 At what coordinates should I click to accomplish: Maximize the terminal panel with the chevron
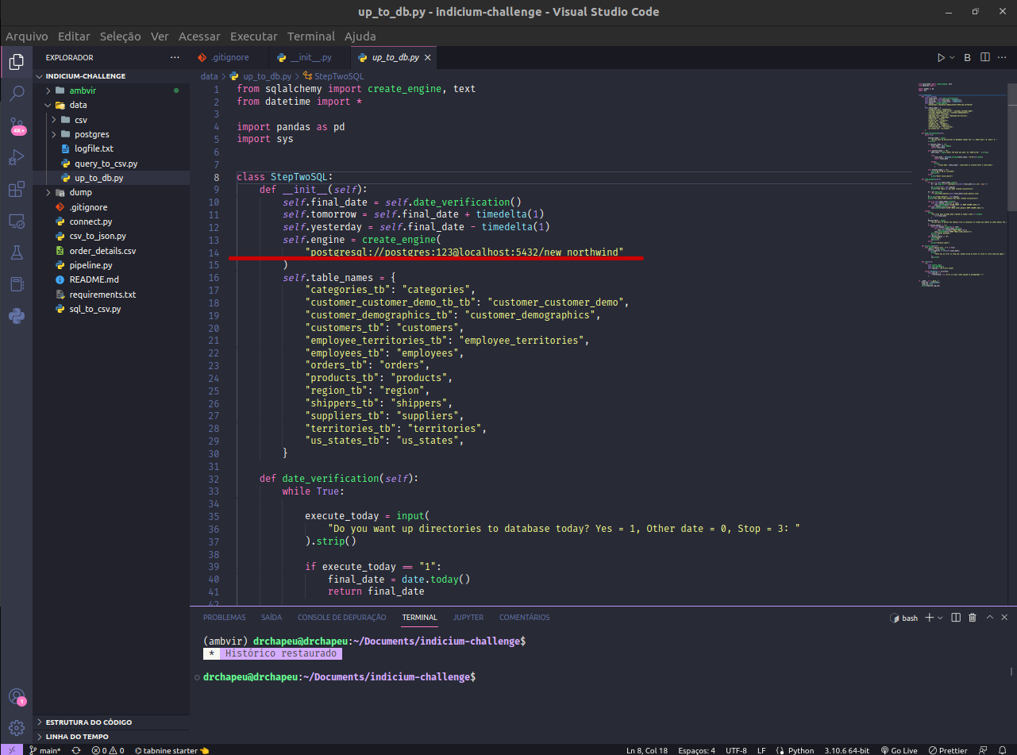click(988, 617)
